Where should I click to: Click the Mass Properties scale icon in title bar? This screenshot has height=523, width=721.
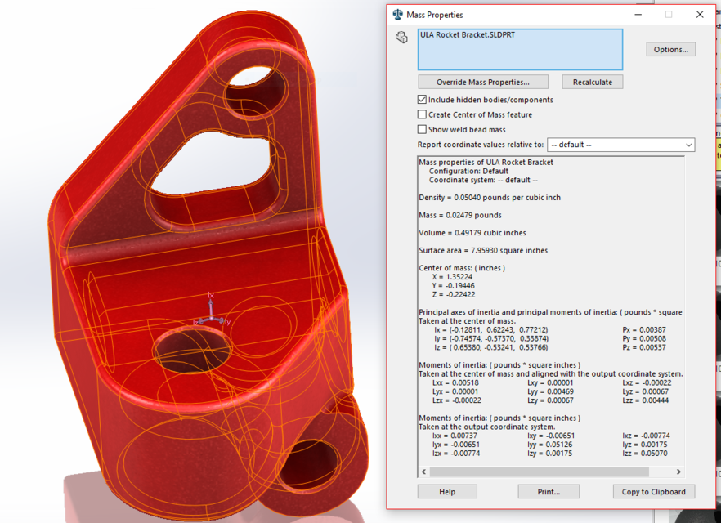(396, 14)
